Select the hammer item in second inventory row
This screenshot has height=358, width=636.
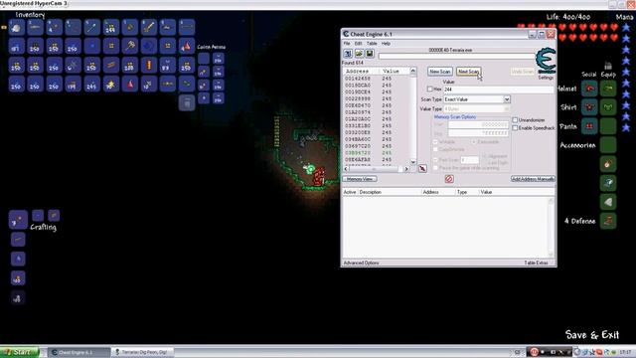coord(130,46)
